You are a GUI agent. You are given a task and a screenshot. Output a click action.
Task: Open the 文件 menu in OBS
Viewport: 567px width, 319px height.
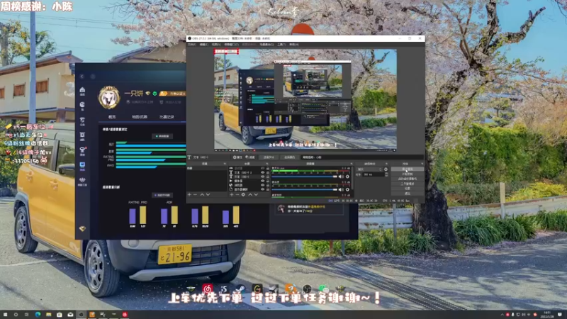[191, 45]
